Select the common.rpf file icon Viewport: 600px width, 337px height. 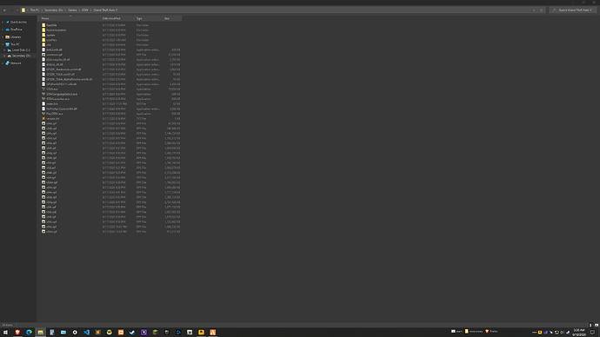pos(43,55)
